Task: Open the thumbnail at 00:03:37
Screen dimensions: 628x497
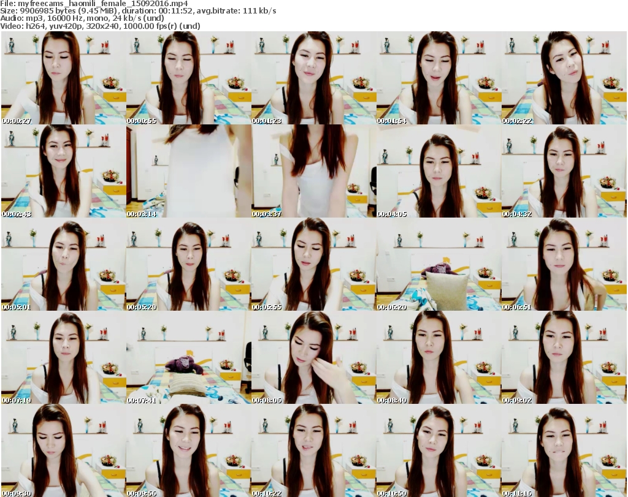Action: tap(313, 171)
